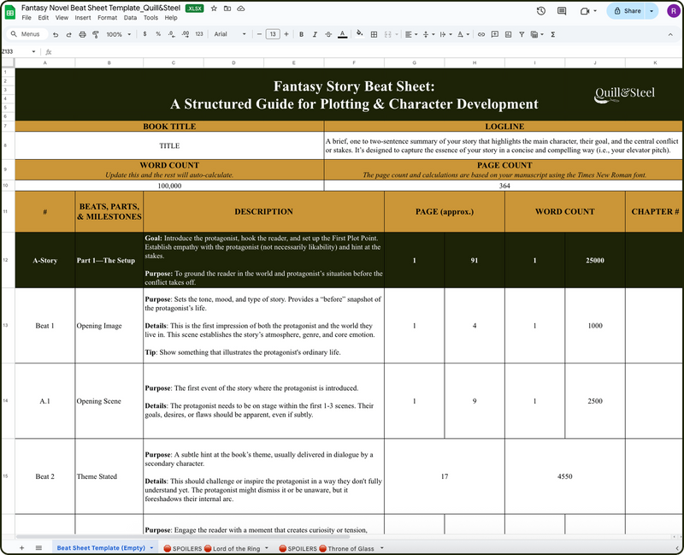Screen dimensions: 684x555
Task: Open the Data menu
Action: [x=130, y=18]
